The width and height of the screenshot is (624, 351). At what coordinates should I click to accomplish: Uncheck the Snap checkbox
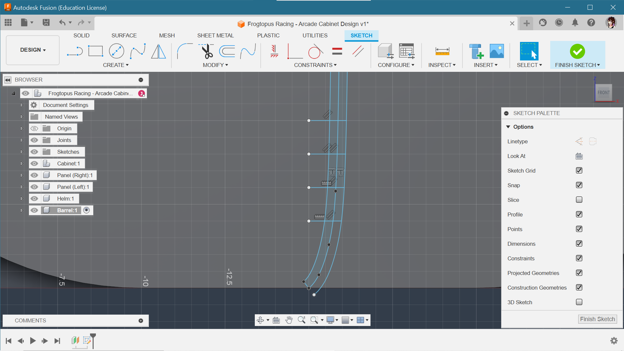579,185
